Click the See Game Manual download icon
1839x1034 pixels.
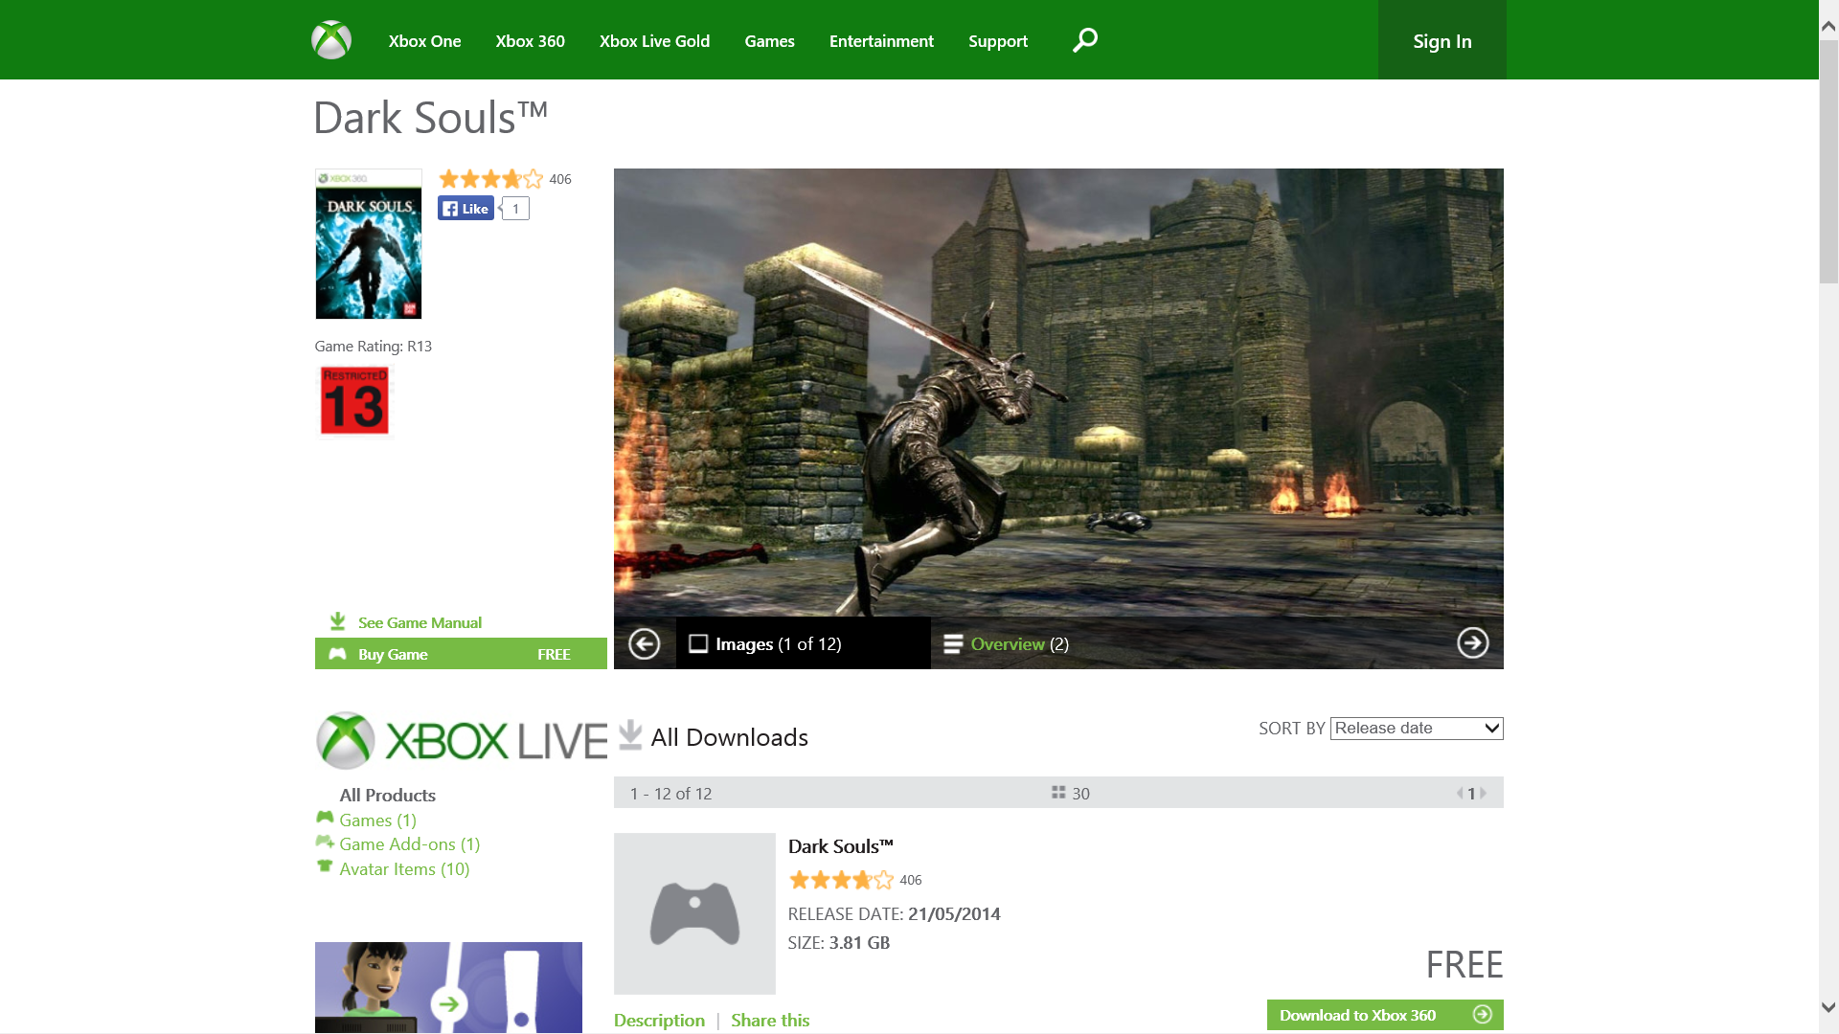(x=337, y=621)
